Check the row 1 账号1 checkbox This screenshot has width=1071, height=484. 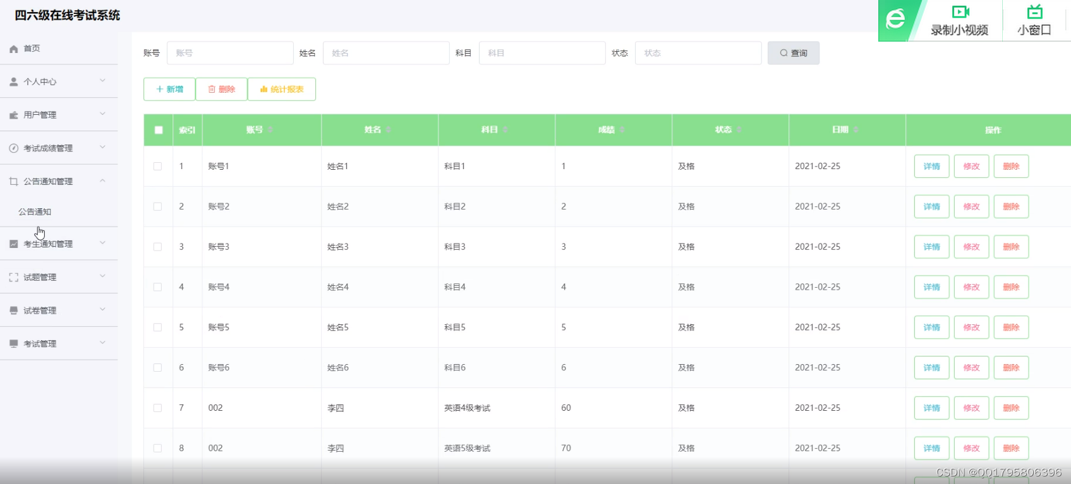pos(158,167)
